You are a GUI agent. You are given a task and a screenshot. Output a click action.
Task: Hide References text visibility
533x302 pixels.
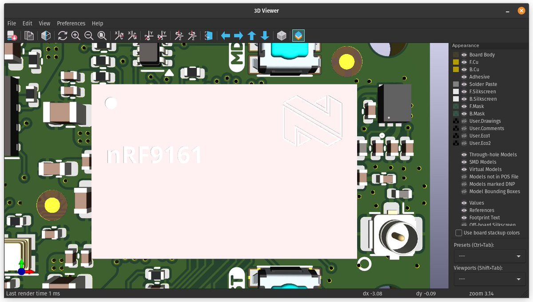point(464,210)
